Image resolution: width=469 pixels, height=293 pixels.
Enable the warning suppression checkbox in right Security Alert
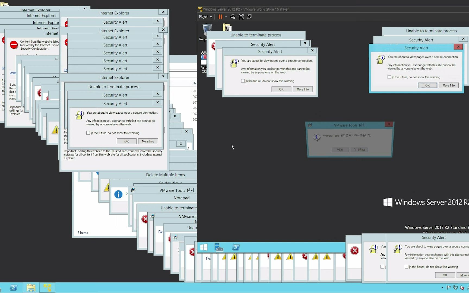[389, 77]
